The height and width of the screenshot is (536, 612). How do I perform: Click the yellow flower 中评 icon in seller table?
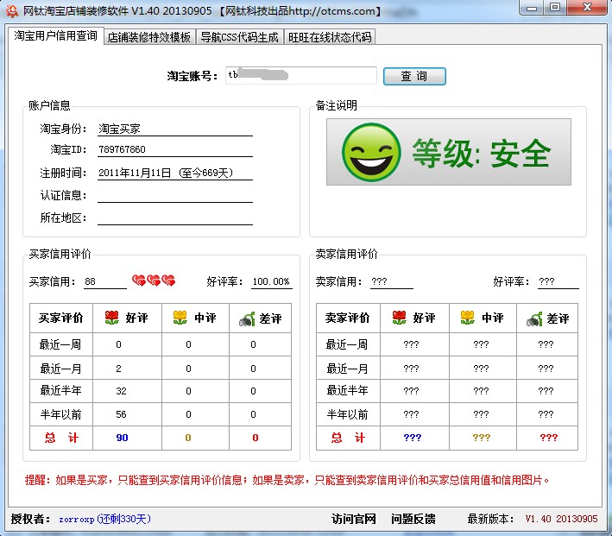(x=468, y=318)
